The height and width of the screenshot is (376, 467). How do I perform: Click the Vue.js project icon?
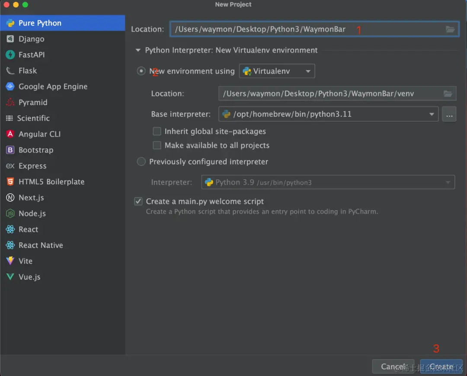(10, 277)
